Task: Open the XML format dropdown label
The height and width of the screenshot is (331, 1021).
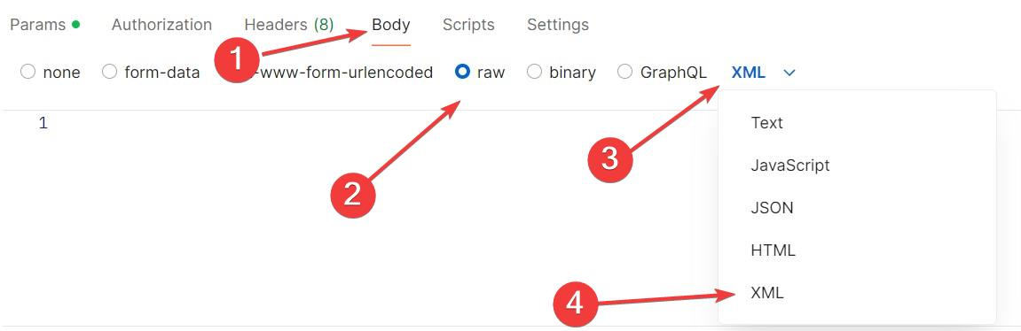Action: click(x=748, y=73)
